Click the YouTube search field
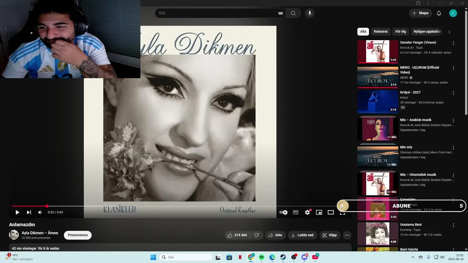Image resolution: width=468 pixels, height=263 pixels. point(216,13)
